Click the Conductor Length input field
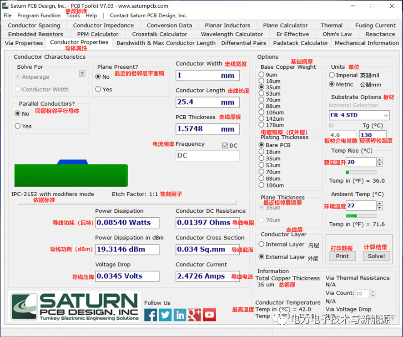 tap(208, 102)
